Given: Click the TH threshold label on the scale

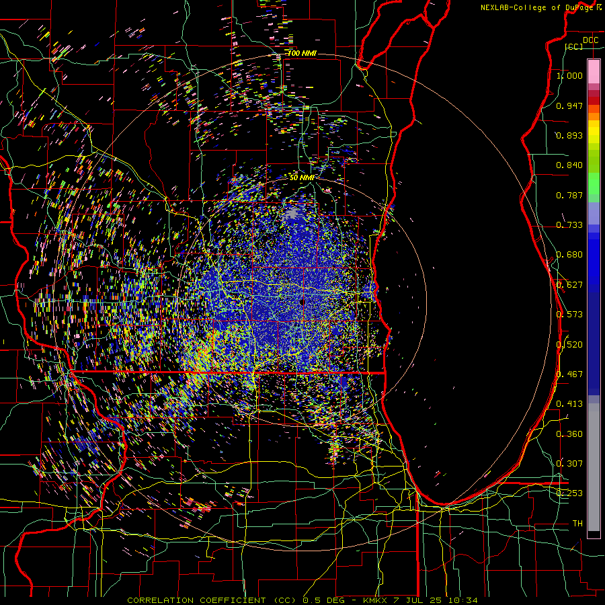Looking at the screenshot, I should 577,524.
